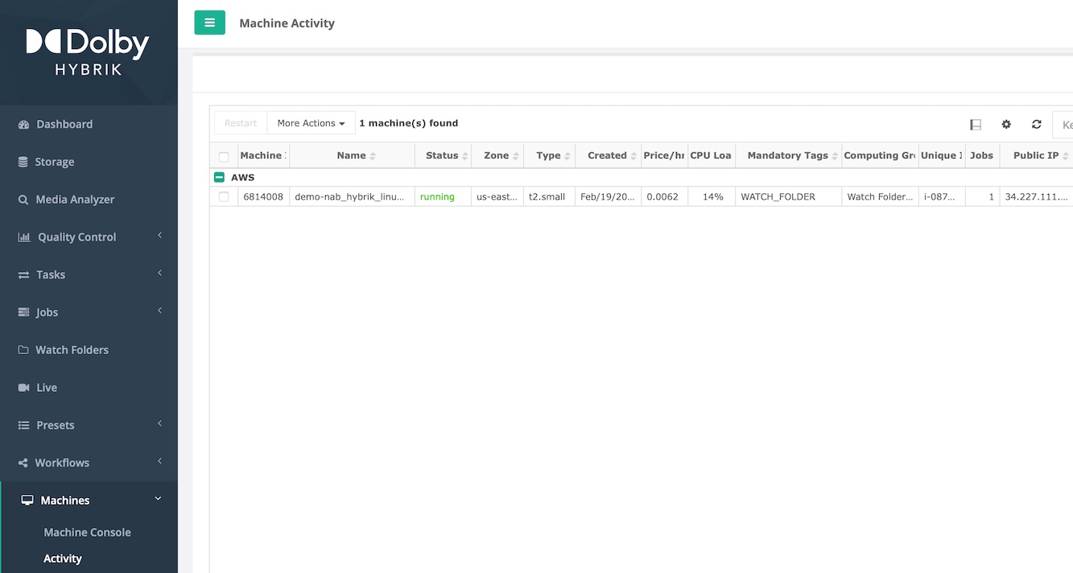1073x573 pixels.
Task: Click the table settings gear icon
Action: coord(1006,124)
